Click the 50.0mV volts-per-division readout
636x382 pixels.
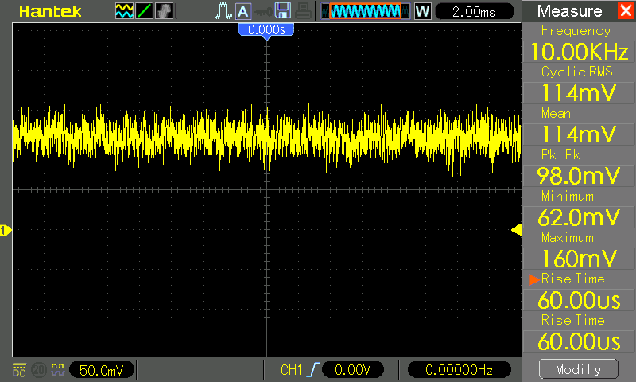102,370
